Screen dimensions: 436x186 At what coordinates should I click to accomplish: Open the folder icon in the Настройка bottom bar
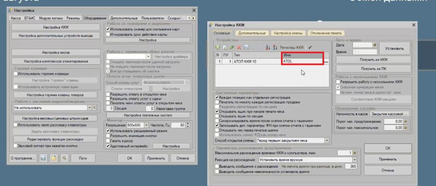tap(54, 158)
